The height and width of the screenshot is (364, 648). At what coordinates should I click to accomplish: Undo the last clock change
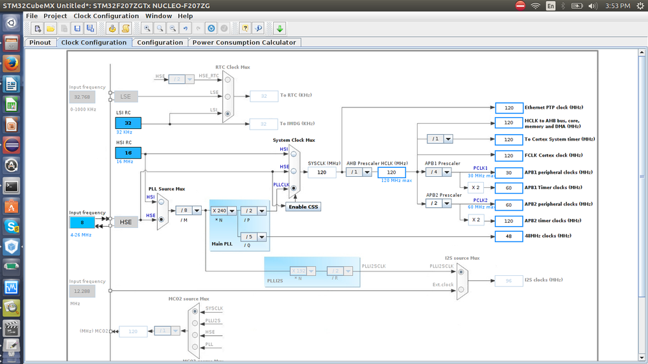pyautogui.click(x=186, y=28)
